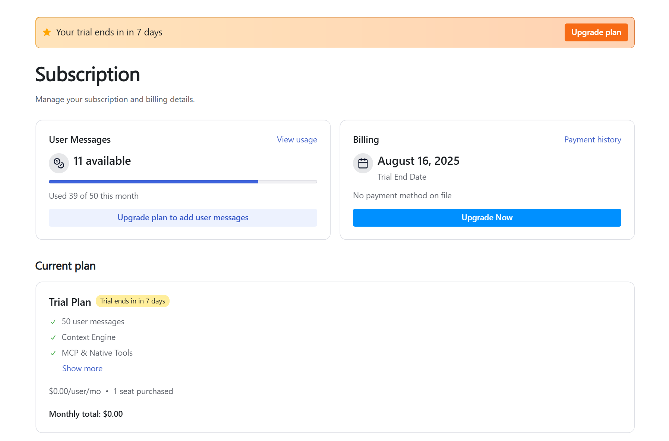Image resolution: width=669 pixels, height=441 pixels.
Task: Click the orange Upgrade plan button
Action: (x=596, y=32)
